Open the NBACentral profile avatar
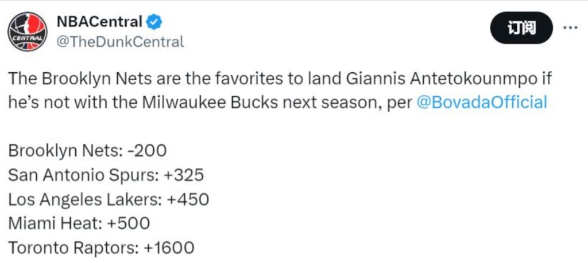The height and width of the screenshot is (263, 588). coord(28,32)
